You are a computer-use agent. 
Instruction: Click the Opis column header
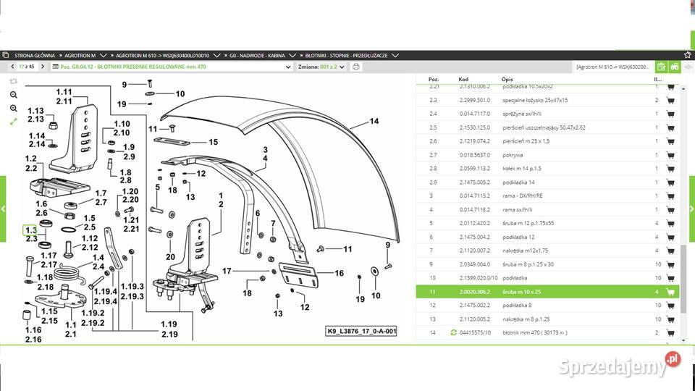tap(507, 80)
